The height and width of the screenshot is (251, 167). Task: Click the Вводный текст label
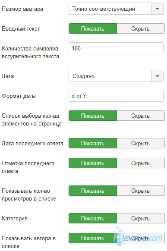[21, 29]
